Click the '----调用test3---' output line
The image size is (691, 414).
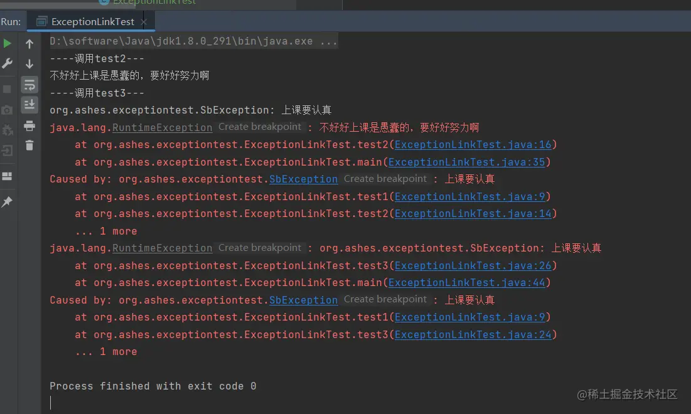tap(97, 93)
